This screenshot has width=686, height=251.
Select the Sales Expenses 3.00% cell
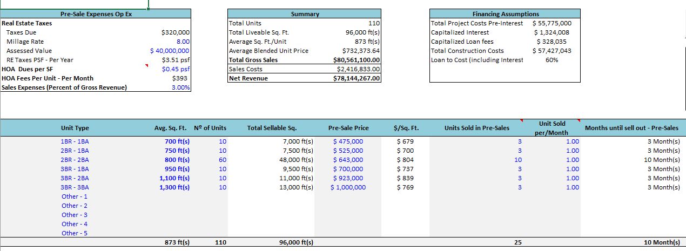point(180,87)
